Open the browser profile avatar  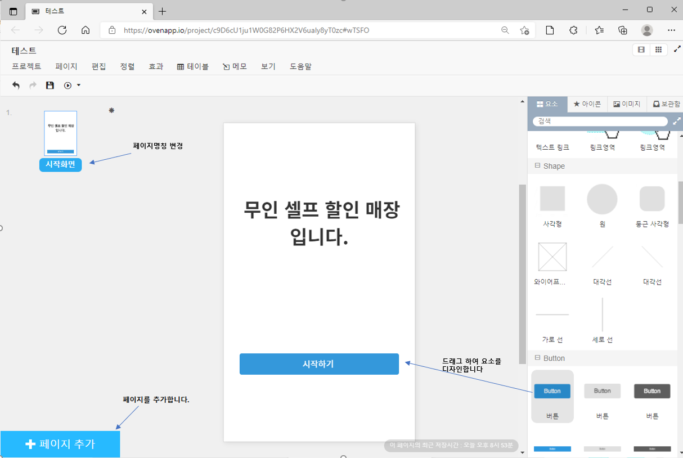click(648, 30)
